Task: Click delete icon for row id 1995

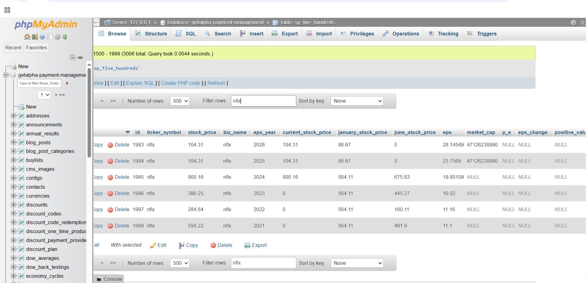Action: click(110, 177)
